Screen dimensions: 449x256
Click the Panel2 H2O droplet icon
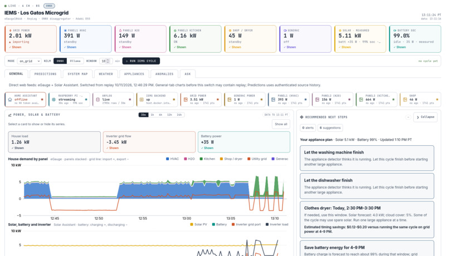(x=120, y=30)
